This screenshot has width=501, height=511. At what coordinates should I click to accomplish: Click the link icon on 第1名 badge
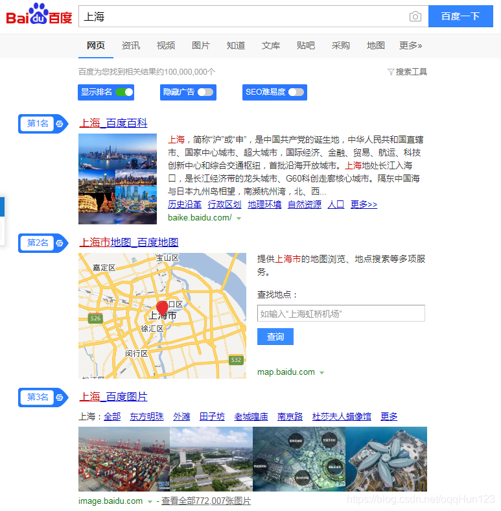click(x=59, y=123)
